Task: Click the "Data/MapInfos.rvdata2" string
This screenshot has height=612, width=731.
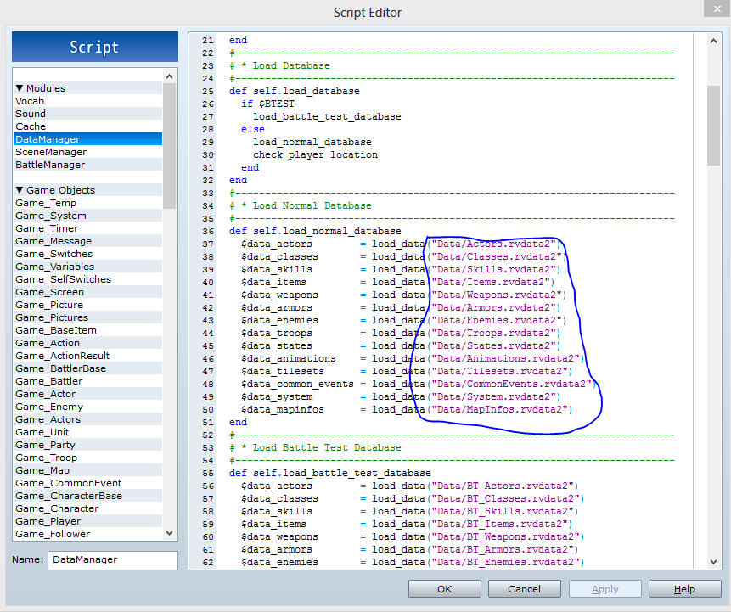Action: (x=499, y=409)
